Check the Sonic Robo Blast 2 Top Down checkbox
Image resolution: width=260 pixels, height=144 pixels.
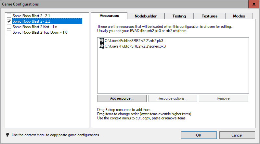pos(9,32)
